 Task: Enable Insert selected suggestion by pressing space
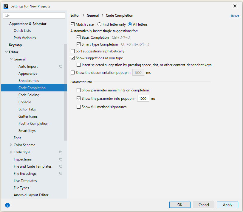pos(79,65)
